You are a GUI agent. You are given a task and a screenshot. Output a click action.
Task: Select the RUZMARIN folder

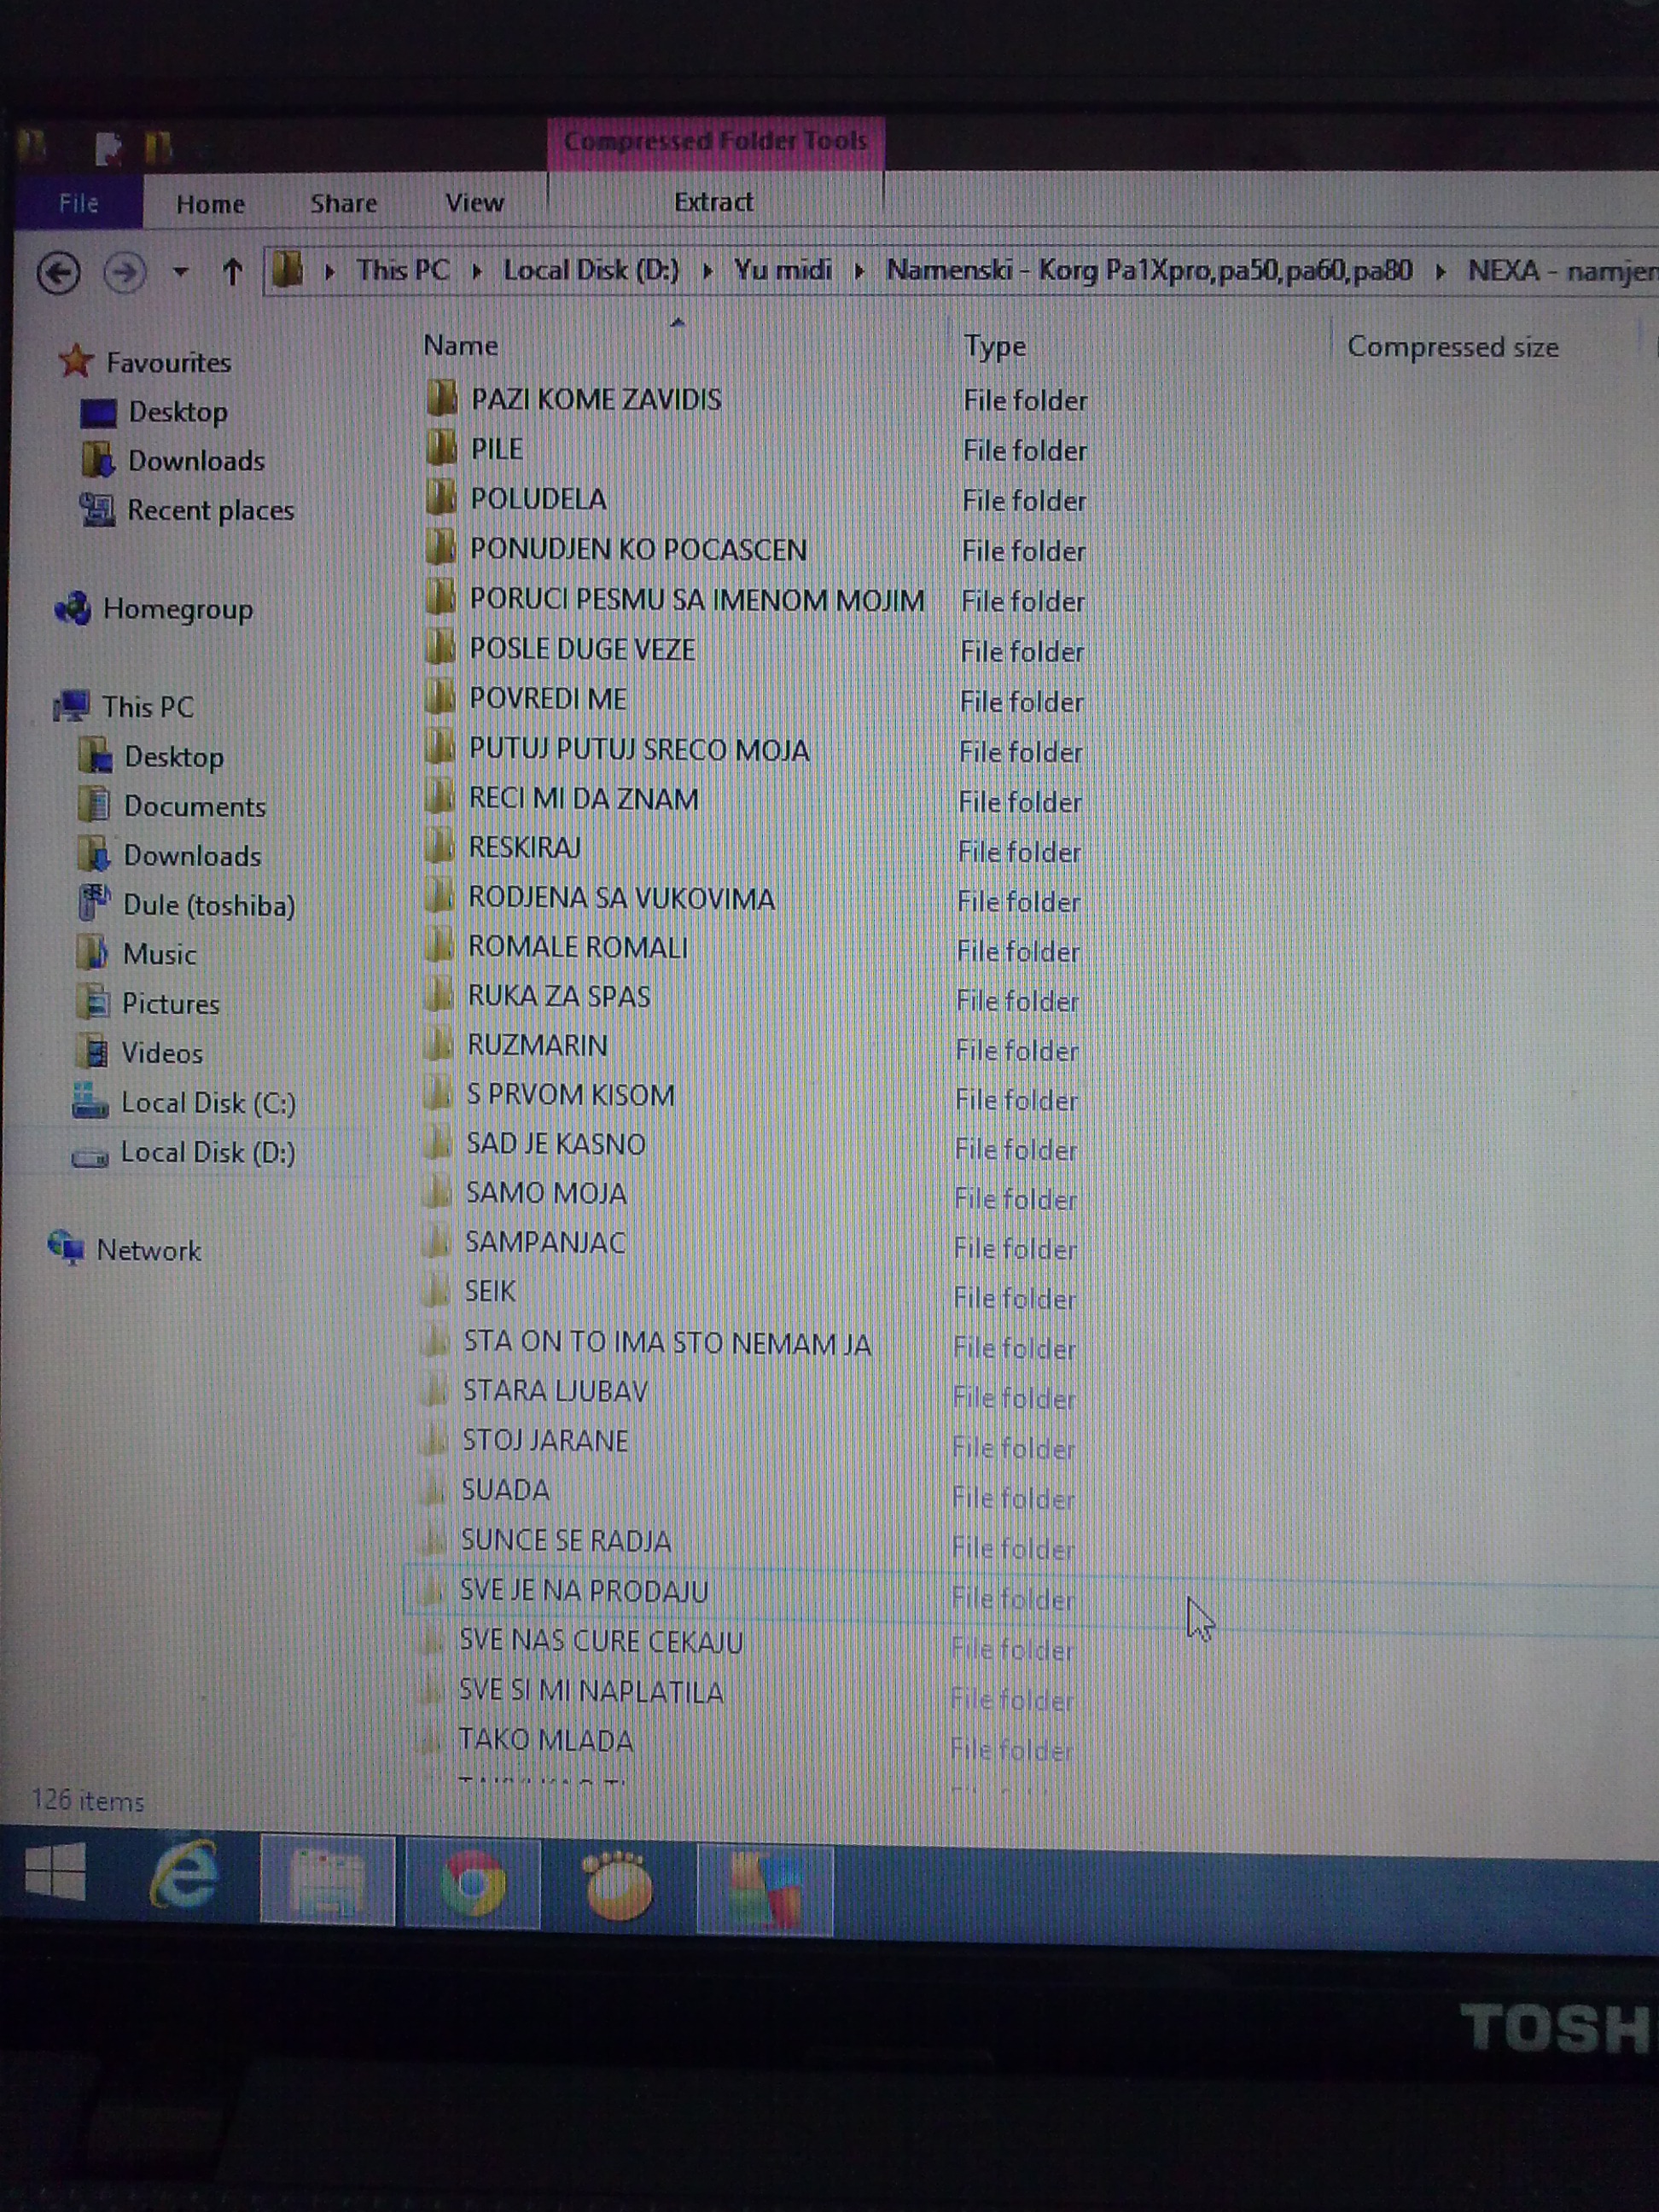(x=537, y=1046)
